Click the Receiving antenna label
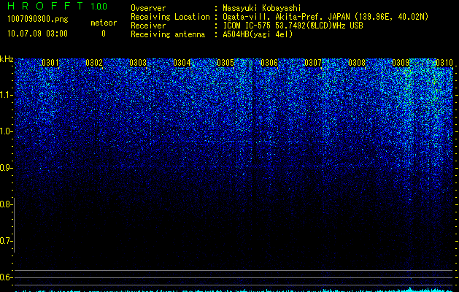 (x=168, y=34)
